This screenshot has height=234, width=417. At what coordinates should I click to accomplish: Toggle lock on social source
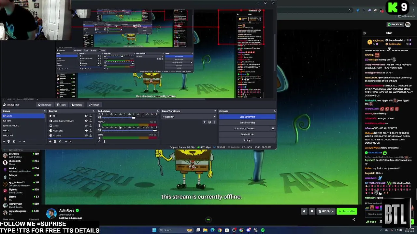(91, 126)
